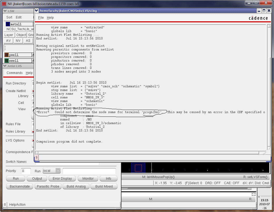
Task: Click the AS all-selectable button
Action: tap(28, 41)
